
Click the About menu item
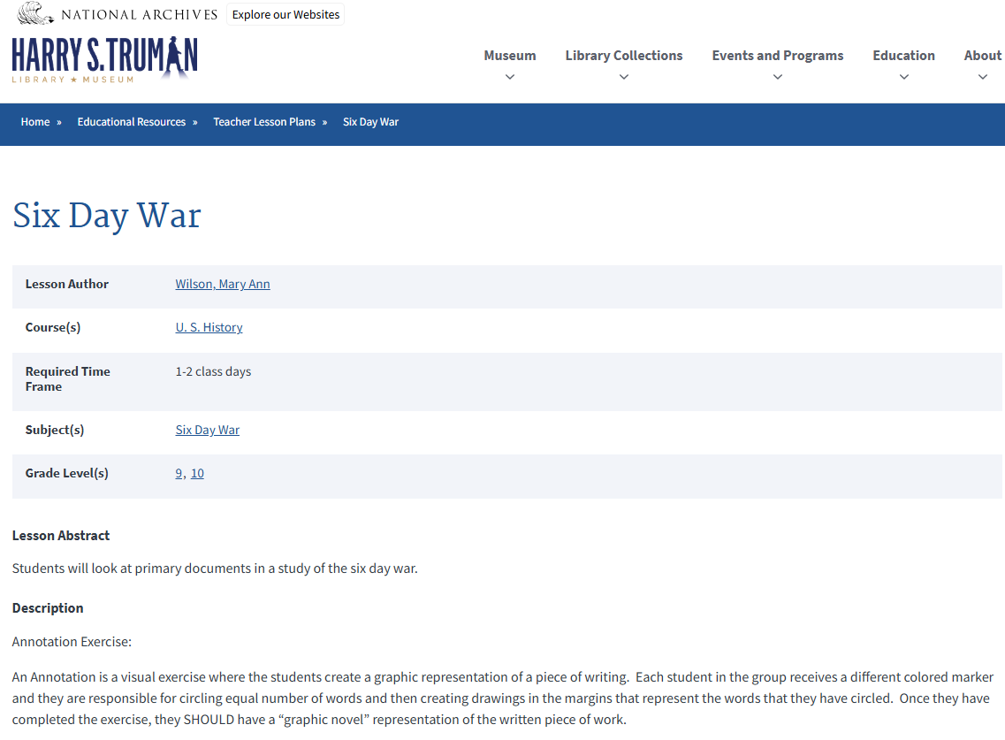point(982,55)
